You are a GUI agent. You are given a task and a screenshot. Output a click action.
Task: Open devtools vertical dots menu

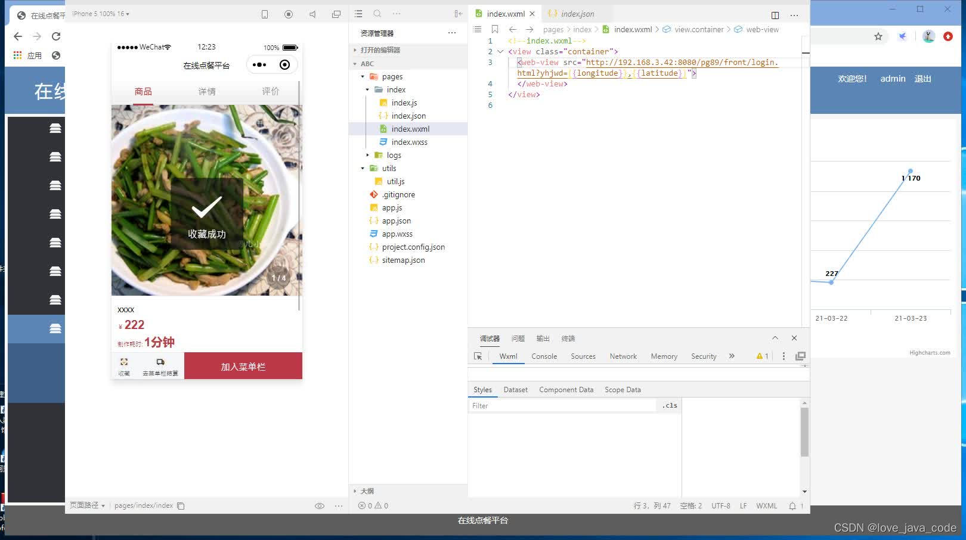[784, 356]
